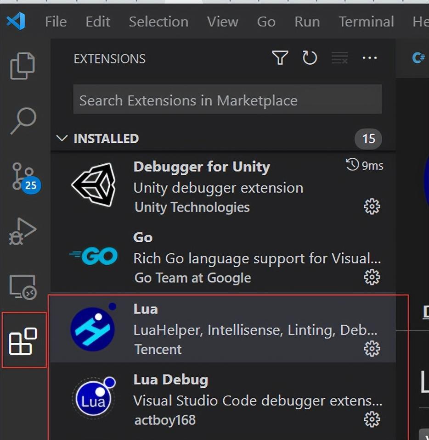This screenshot has height=440, width=429.
Task: Clear extensions search results
Action: tap(339, 58)
